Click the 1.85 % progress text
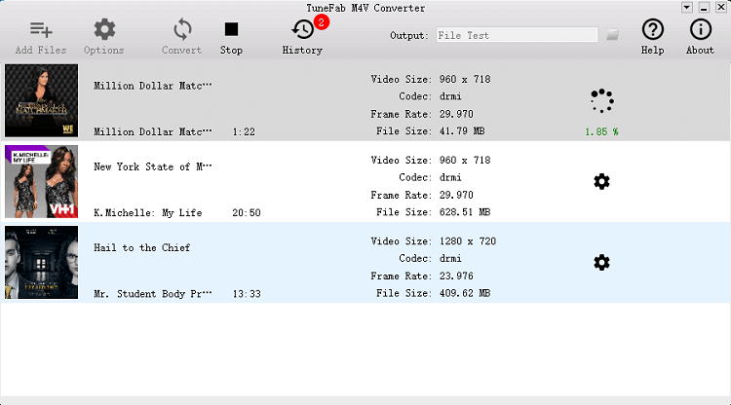The width and height of the screenshot is (731, 405). point(602,131)
